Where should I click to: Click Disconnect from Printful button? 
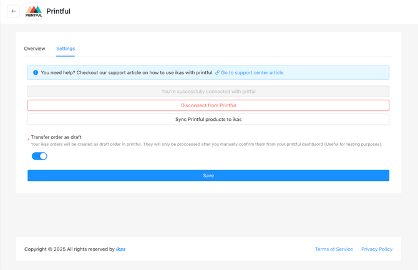pyautogui.click(x=208, y=105)
